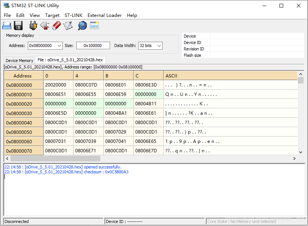Screen dimensions: 308x226
Task: Click memory cell 20020000
Action: pos(59,85)
